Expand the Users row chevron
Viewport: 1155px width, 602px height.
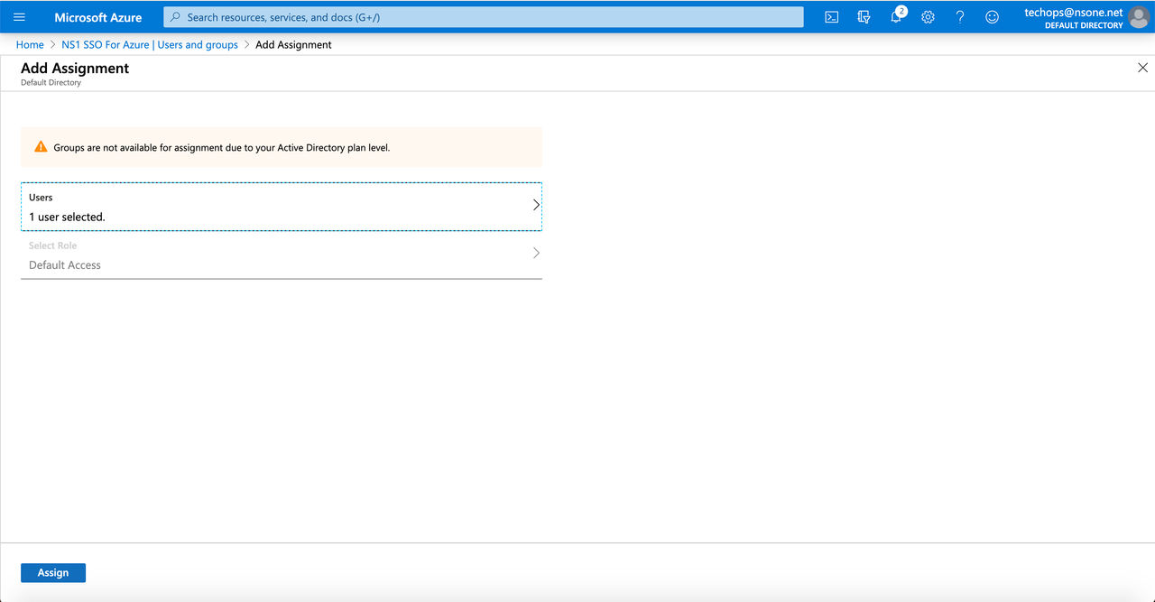[x=536, y=205]
